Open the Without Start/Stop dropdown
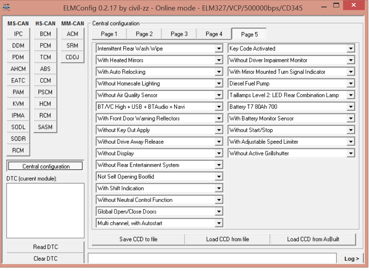The image size is (369, 271). pyautogui.click(x=351, y=130)
